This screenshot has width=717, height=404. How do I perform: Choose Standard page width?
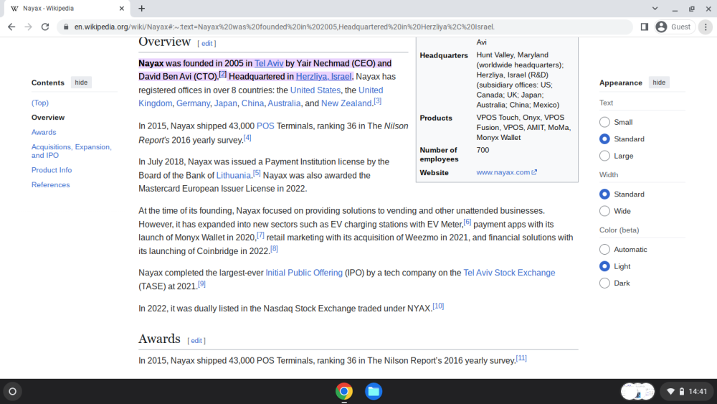coord(604,194)
